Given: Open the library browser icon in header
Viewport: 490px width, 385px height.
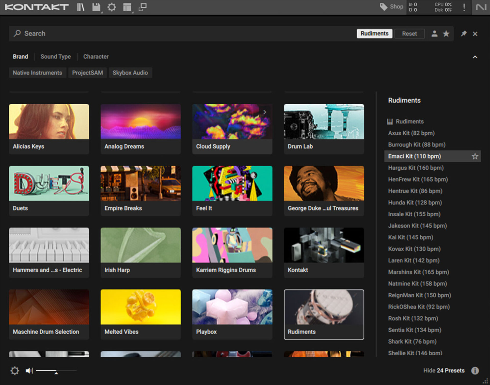Looking at the screenshot, I should point(81,7).
